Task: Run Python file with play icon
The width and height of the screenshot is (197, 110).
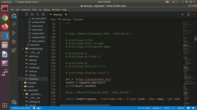Action: 183,14
